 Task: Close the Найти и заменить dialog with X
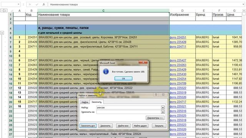pyautogui.click(x=163, y=94)
